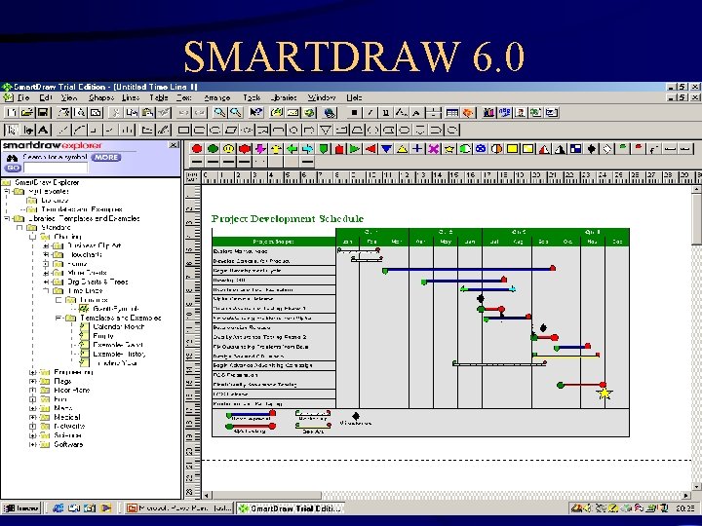
Task: Collapse the Time Lines folder
Action: point(46,291)
